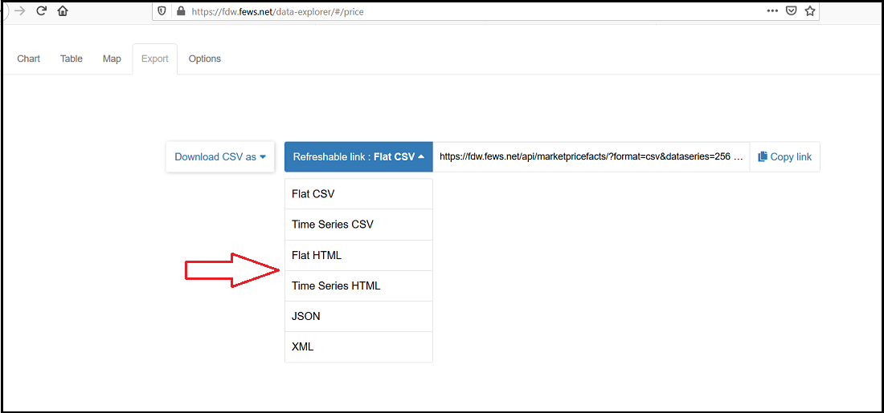The image size is (884, 413).
Task: Collapse the Refreshable link Flat CSV dropdown
Action: point(358,157)
